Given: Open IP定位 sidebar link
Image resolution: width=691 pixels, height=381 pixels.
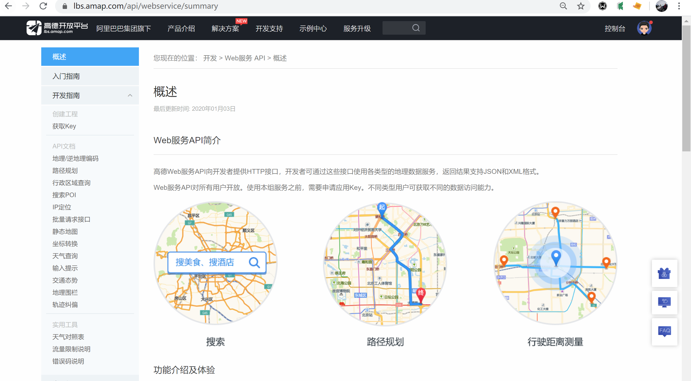Looking at the screenshot, I should coord(62,207).
